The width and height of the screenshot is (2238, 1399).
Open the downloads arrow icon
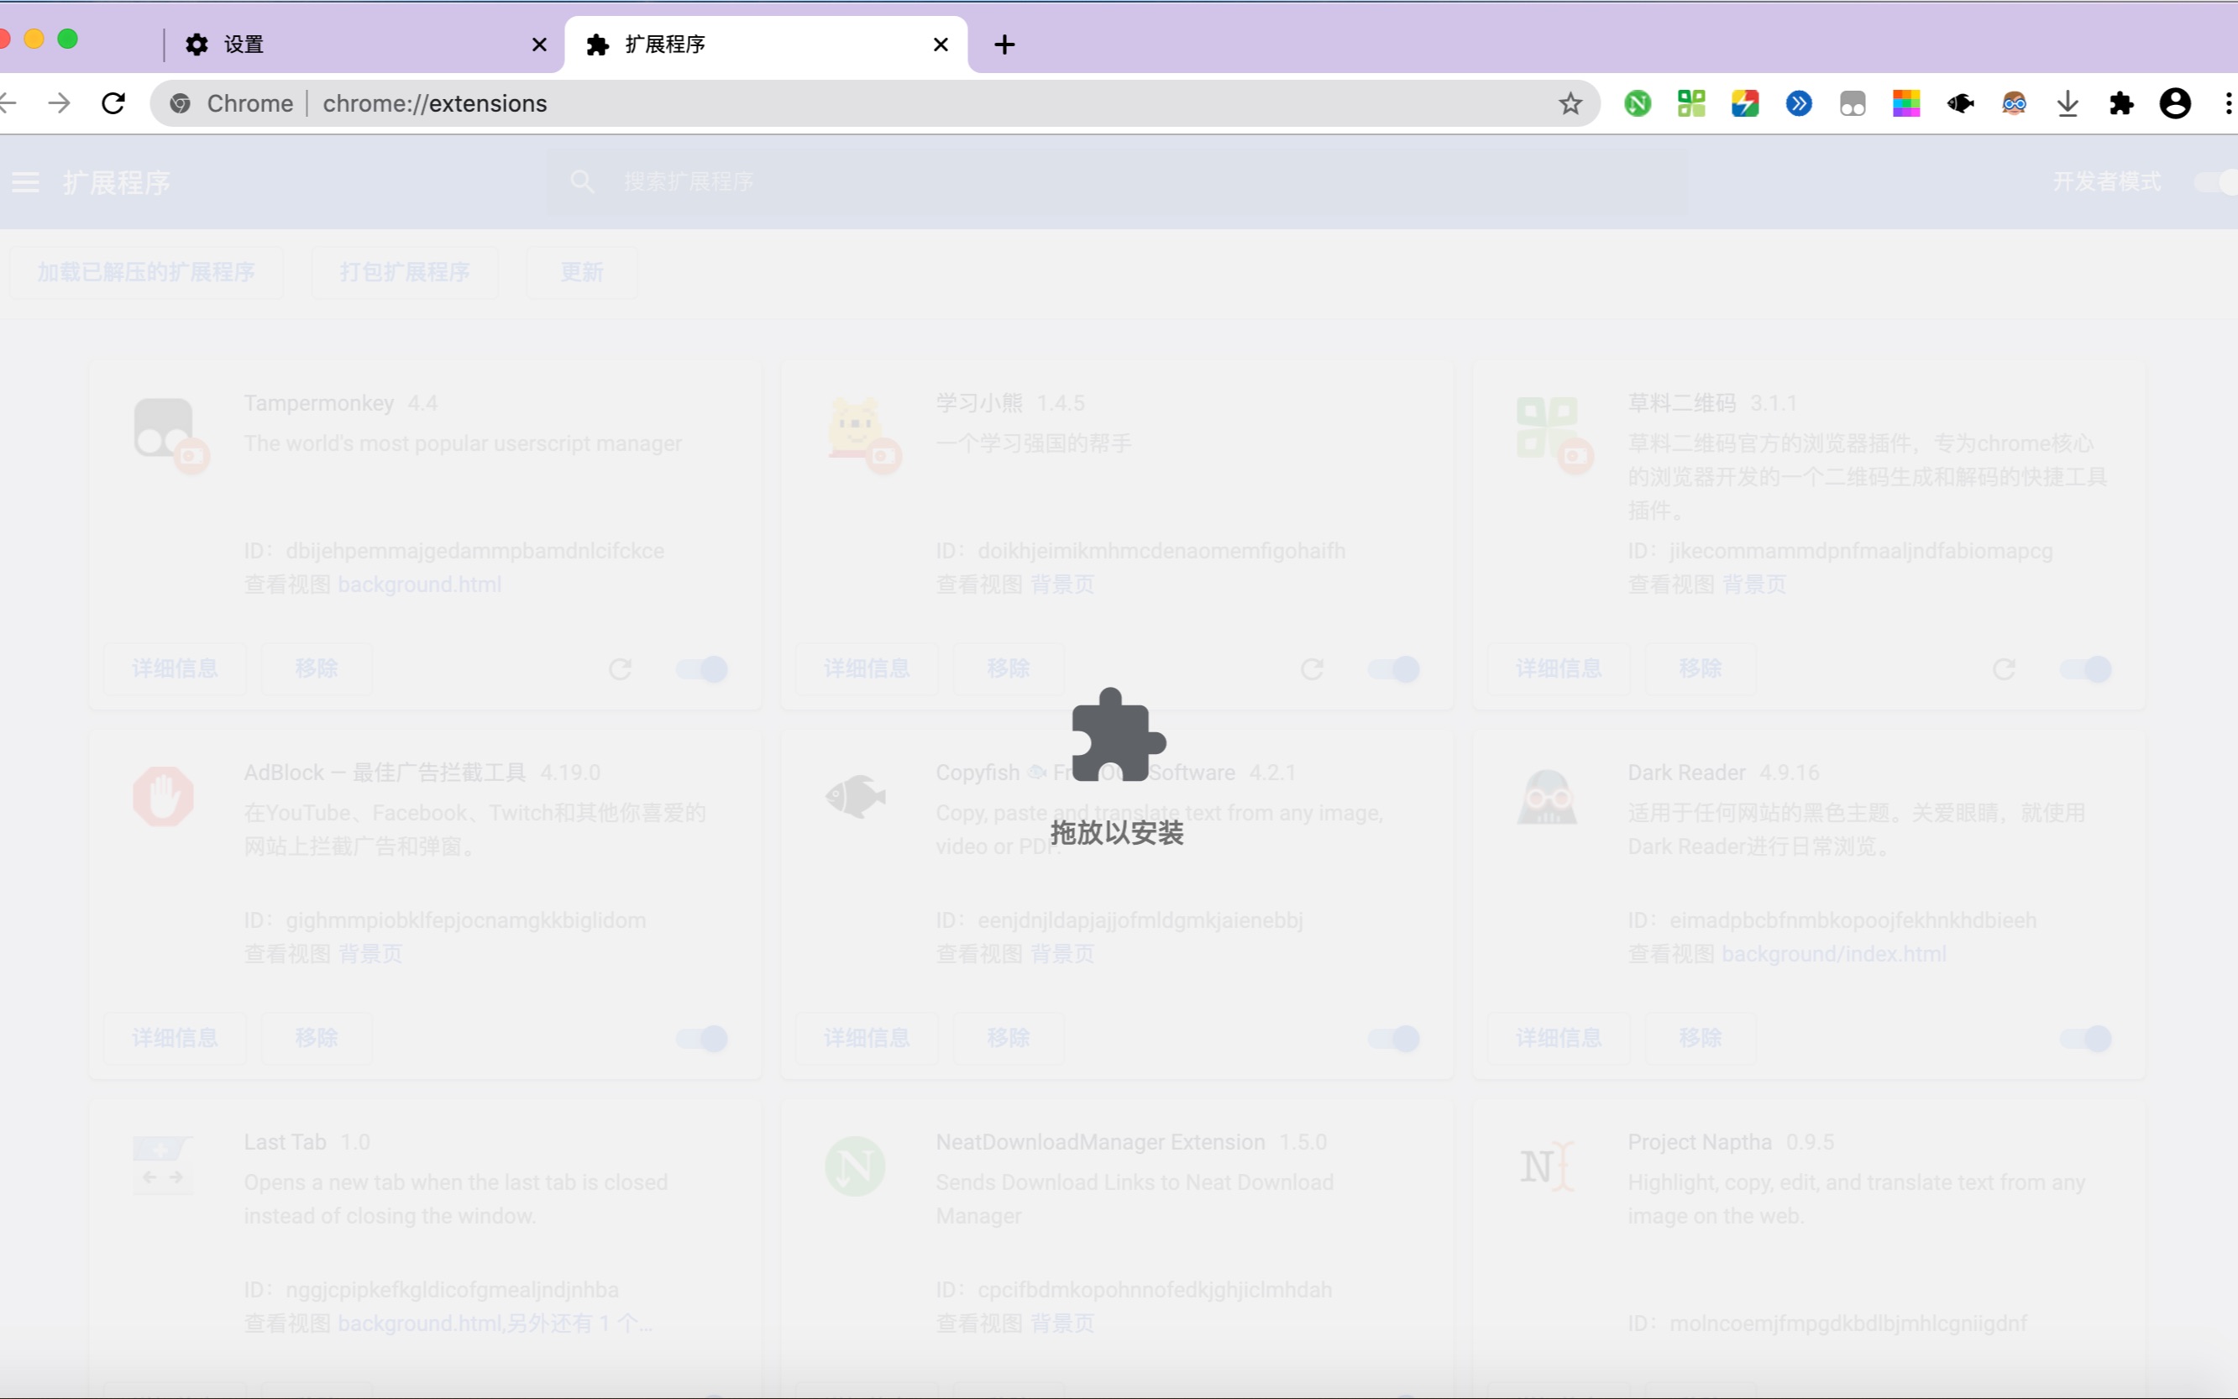2068,103
